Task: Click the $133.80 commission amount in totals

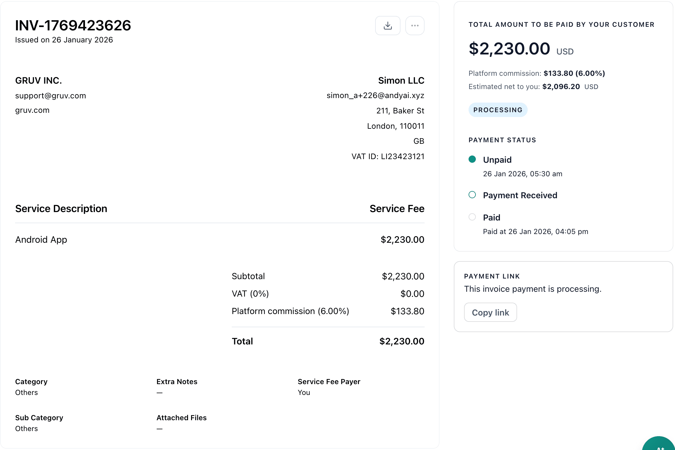Action: click(407, 311)
